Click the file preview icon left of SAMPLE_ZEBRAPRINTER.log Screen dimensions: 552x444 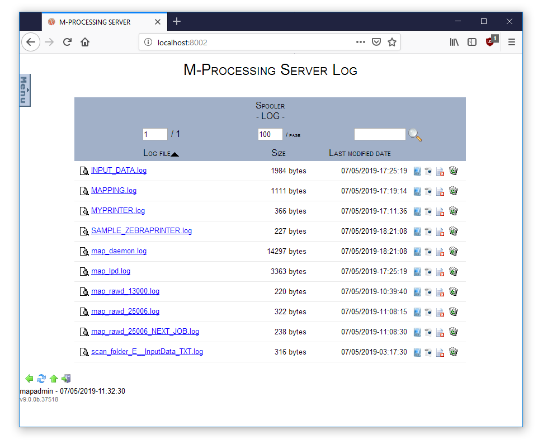(x=84, y=232)
